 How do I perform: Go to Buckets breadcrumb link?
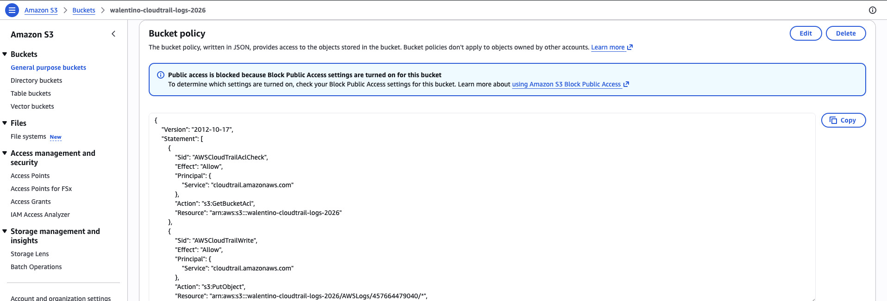click(x=84, y=10)
